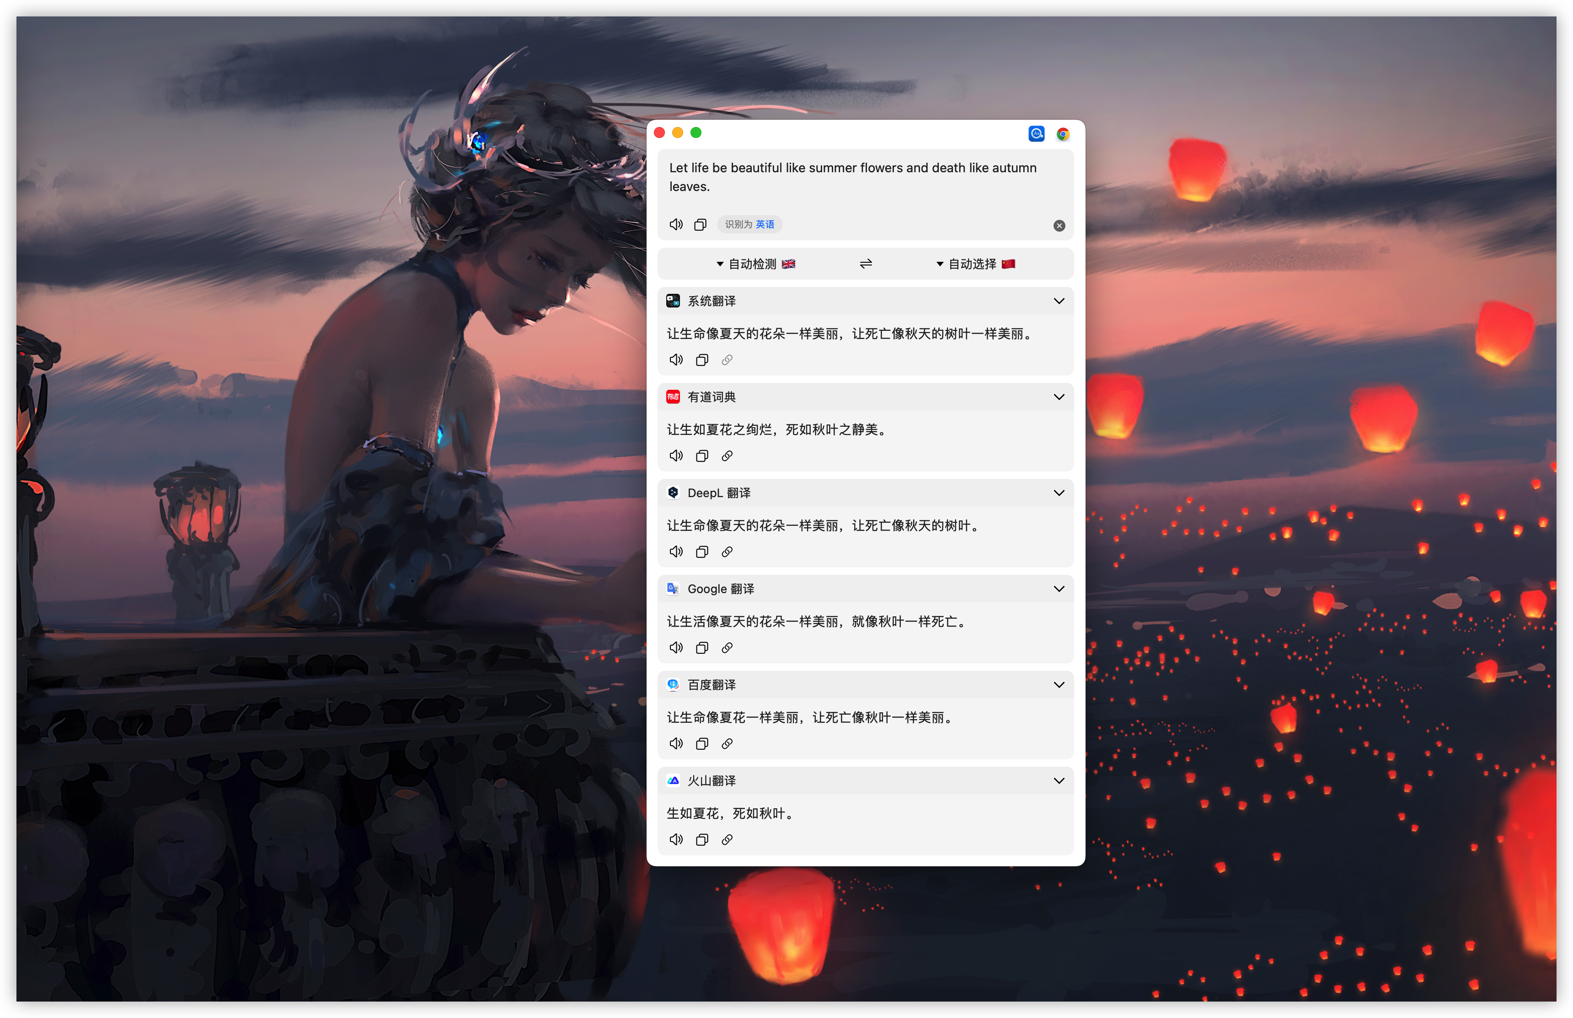Open 火山翻译 result link icon
Image resolution: width=1573 pixels, height=1018 pixels.
pos(727,840)
